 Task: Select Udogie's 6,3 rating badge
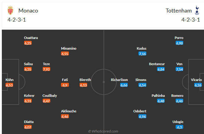tap(179, 127)
